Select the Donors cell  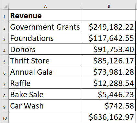45,49
